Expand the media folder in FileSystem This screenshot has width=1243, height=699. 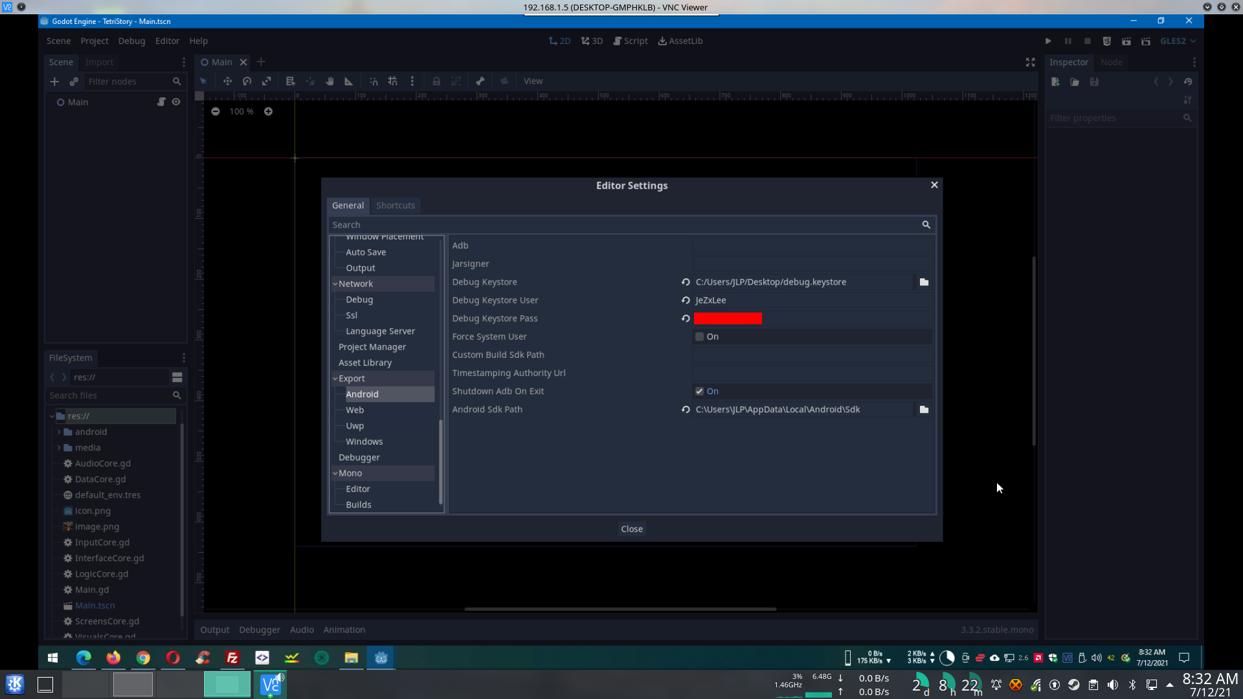pos(59,448)
